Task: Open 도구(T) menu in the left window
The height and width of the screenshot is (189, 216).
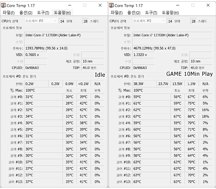Action: pyautogui.click(x=43, y=13)
